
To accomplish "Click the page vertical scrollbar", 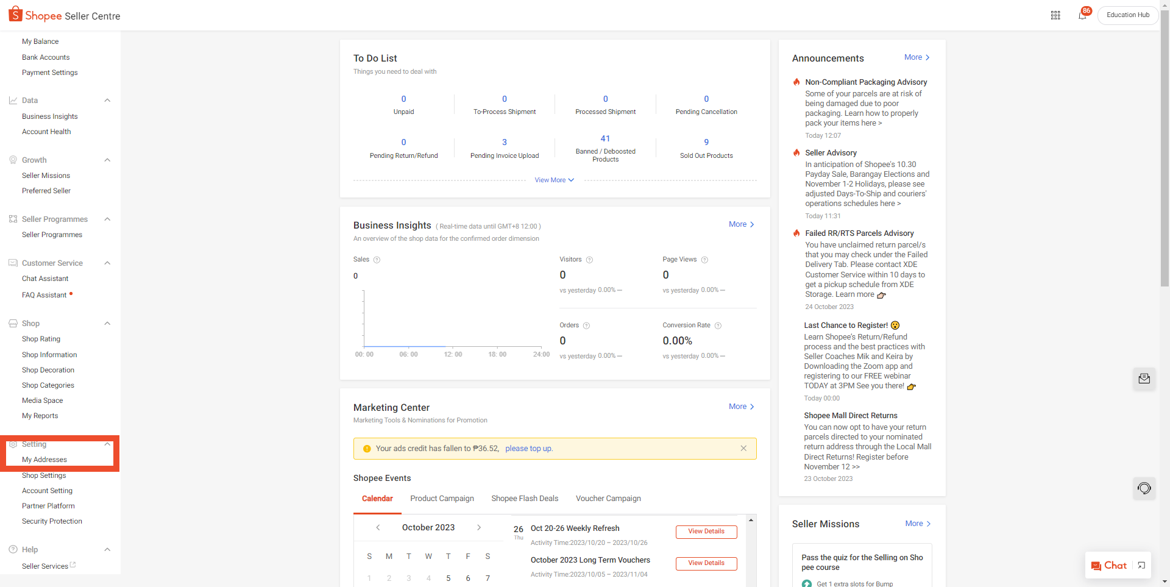I will click(1165, 183).
